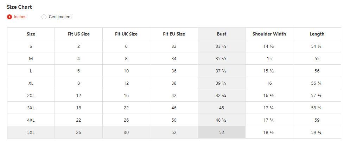Click the bust value 45 for 3XL

pyautogui.click(x=222, y=108)
